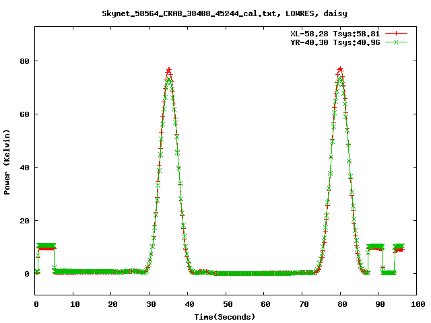Click the x-axis tick label 10
The height and width of the screenshot is (323, 431).
pyautogui.click(x=75, y=304)
